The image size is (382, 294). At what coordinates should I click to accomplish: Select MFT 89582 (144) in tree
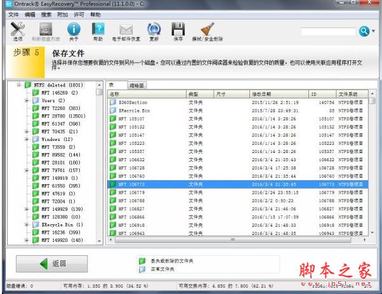[61, 155]
